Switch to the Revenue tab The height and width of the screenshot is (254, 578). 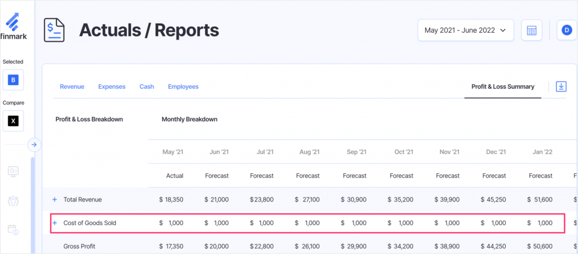point(72,86)
